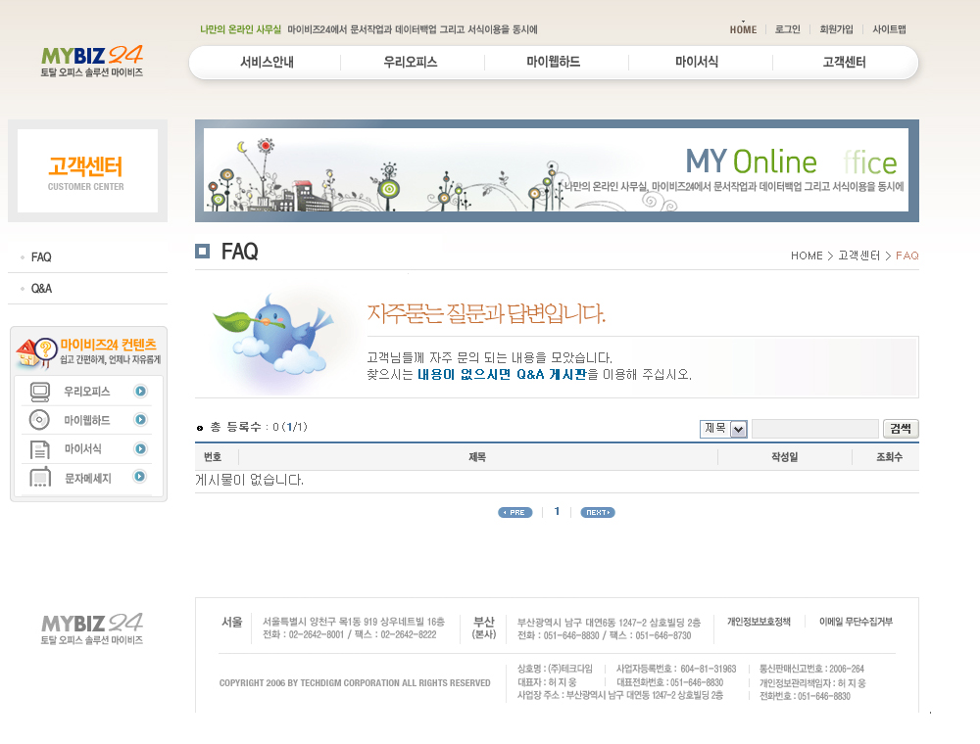The image size is (980, 744).
Task: Click the search text input field
Action: [x=814, y=429]
